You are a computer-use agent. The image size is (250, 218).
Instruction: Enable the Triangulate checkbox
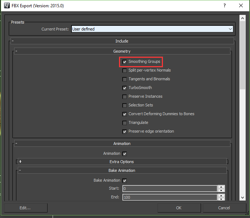124,123
